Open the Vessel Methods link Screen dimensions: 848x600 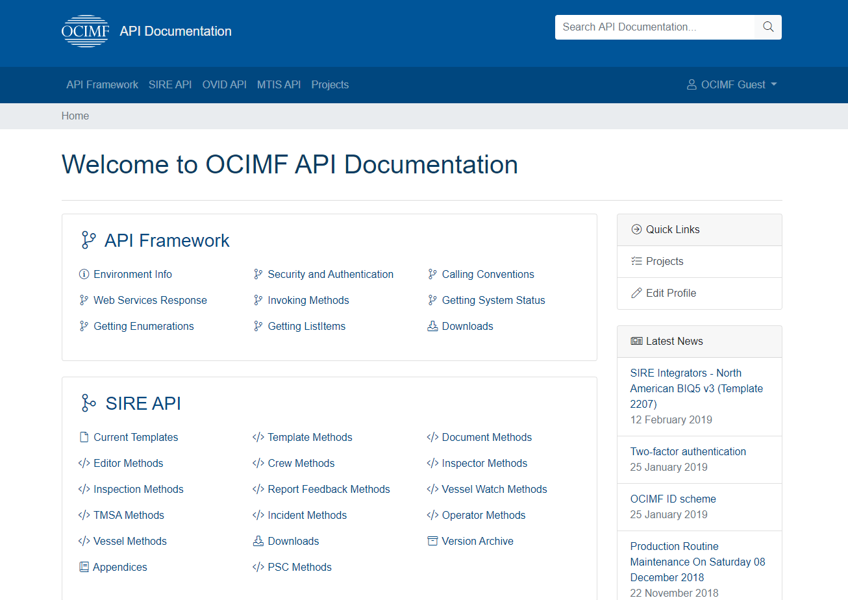pos(130,541)
